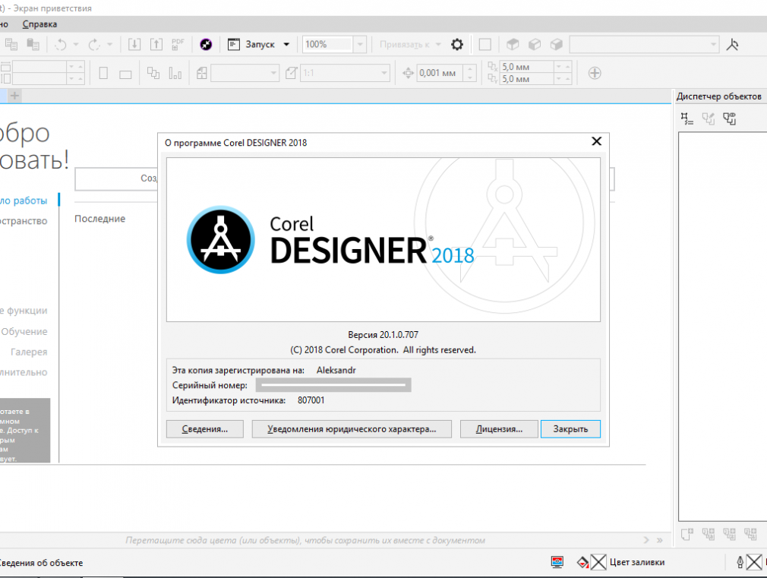The height and width of the screenshot is (578, 767).
Task: Click the proof colors monitor icon
Action: (557, 562)
